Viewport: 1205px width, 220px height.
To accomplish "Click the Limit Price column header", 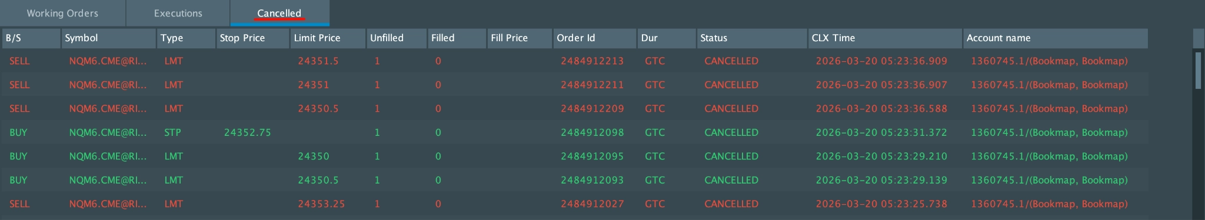I will (x=328, y=38).
